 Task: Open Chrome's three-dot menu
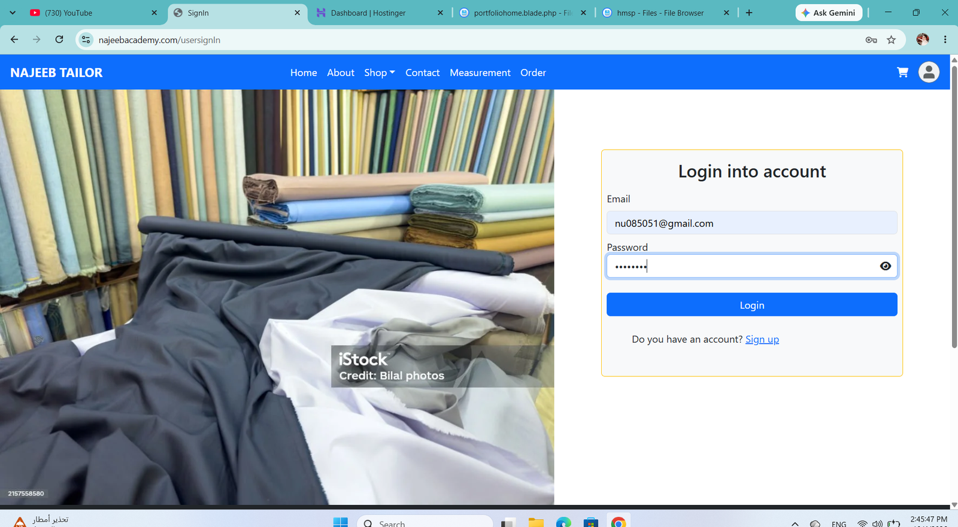pos(945,39)
